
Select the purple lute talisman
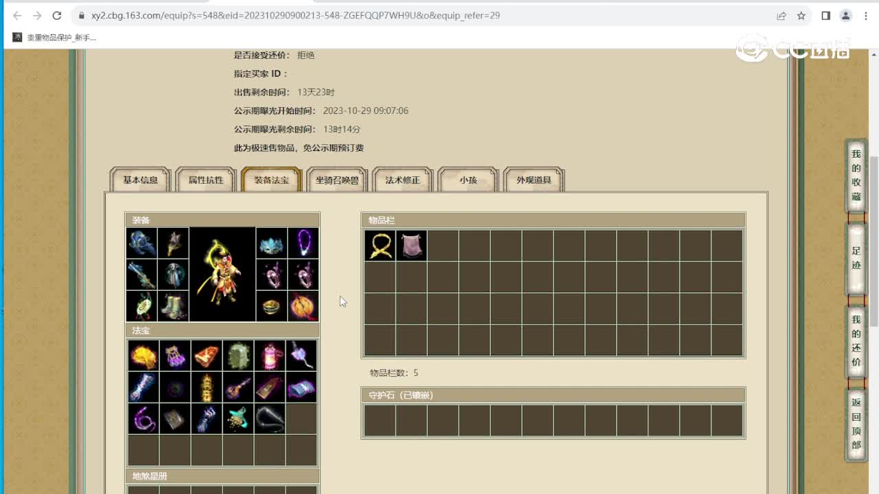[x=238, y=387]
